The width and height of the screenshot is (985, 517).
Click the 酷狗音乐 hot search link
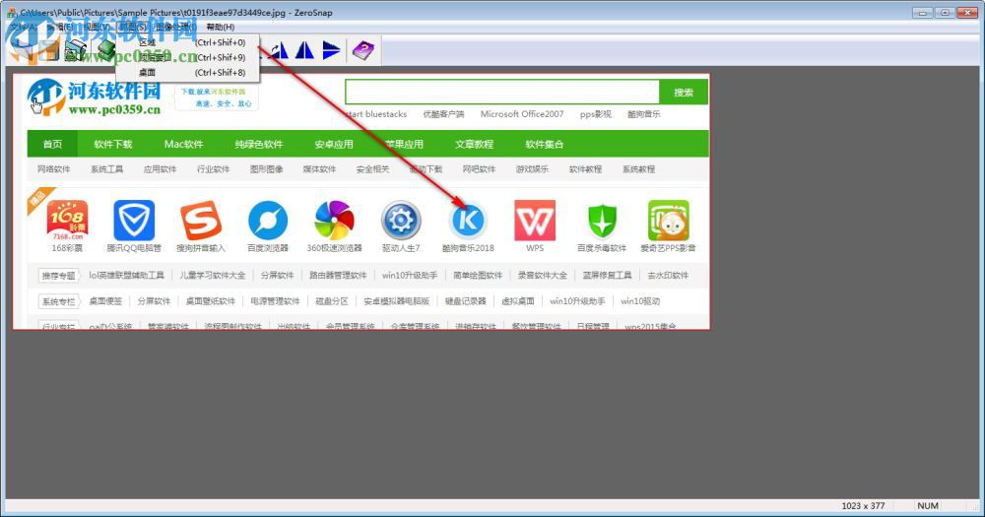tap(644, 114)
